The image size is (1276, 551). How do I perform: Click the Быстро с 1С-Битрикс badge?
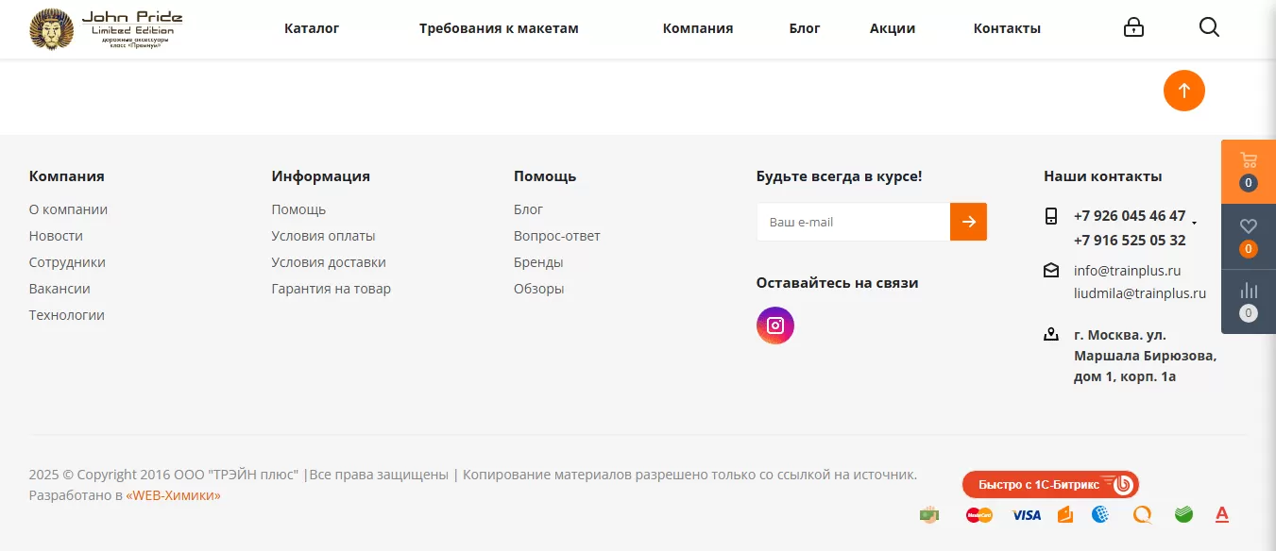point(1050,484)
